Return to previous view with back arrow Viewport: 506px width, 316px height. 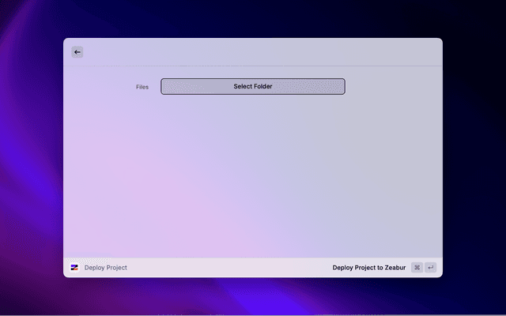[x=77, y=52]
